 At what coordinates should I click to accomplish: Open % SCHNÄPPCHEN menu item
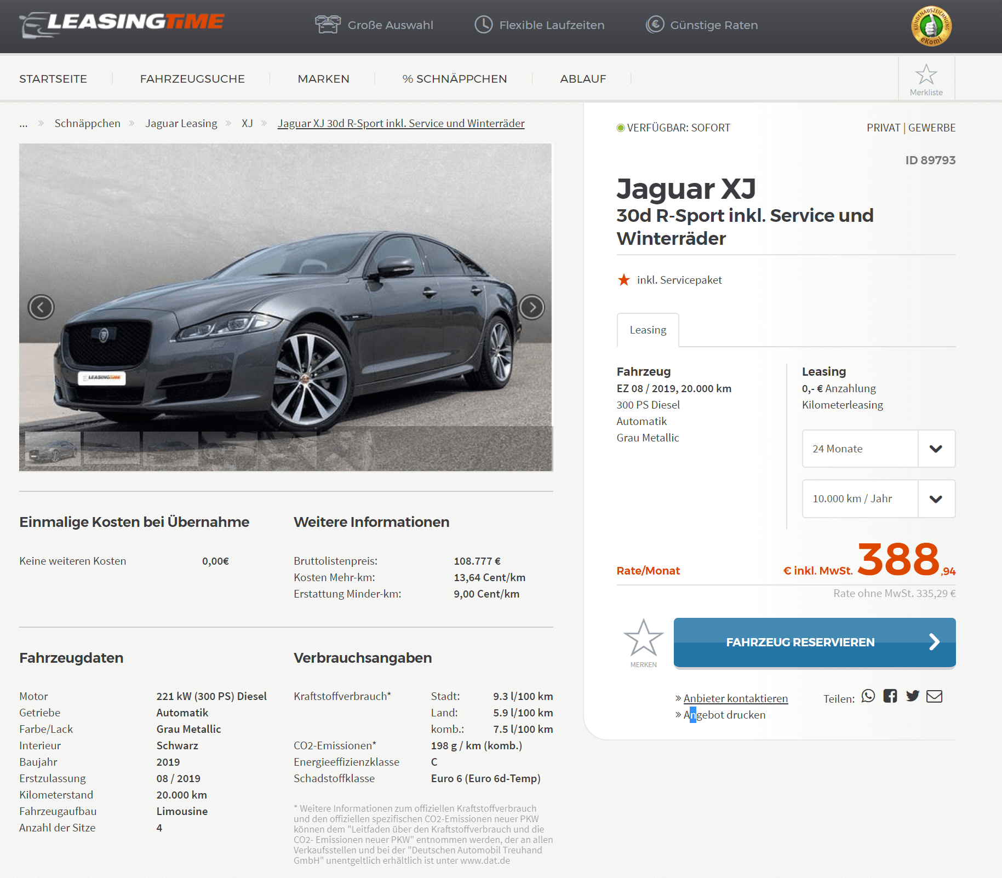tap(455, 79)
